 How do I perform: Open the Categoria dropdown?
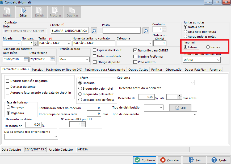click(150, 43)
